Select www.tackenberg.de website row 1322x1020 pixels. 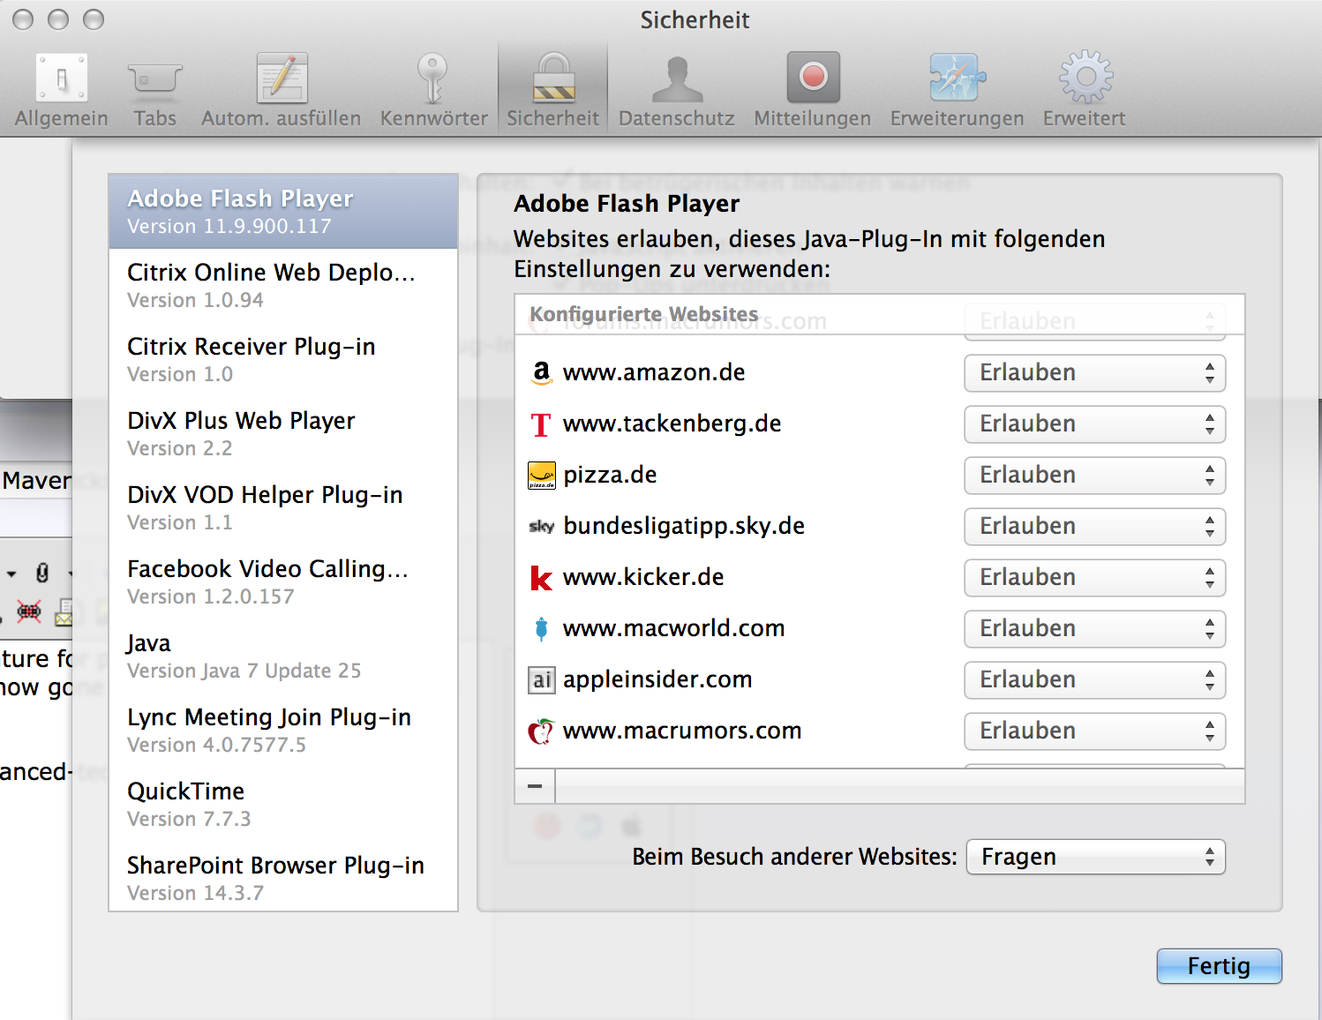880,424
